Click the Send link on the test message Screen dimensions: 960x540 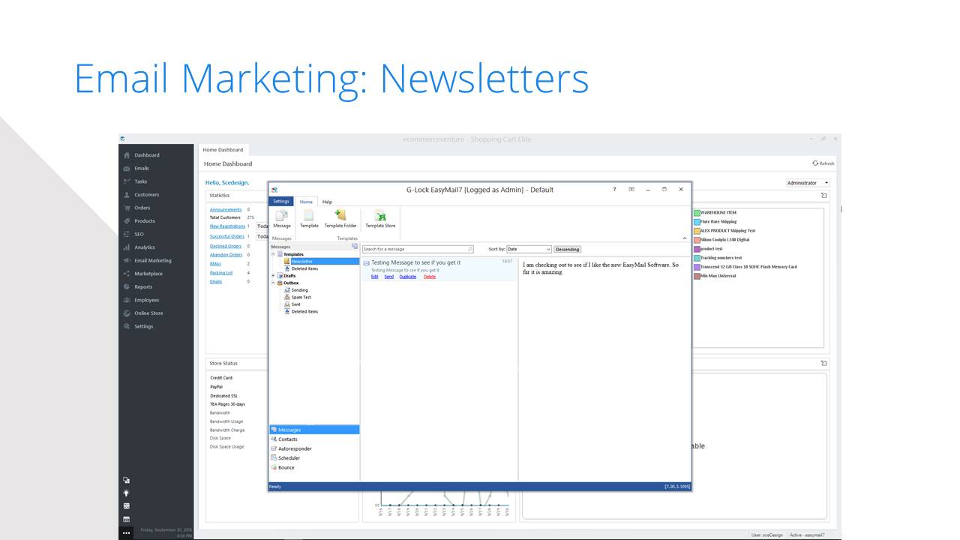pos(388,277)
